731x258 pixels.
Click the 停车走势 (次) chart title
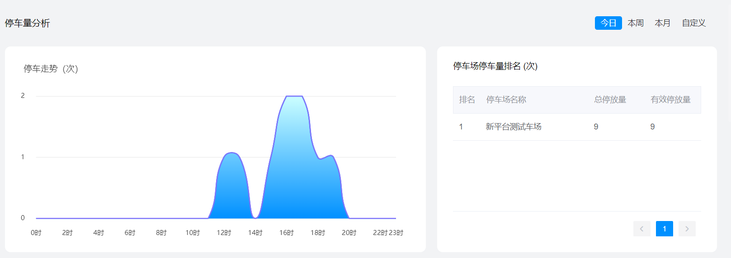(51, 69)
